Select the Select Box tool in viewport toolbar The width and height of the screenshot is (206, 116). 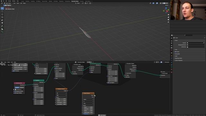click(x=2, y=8)
